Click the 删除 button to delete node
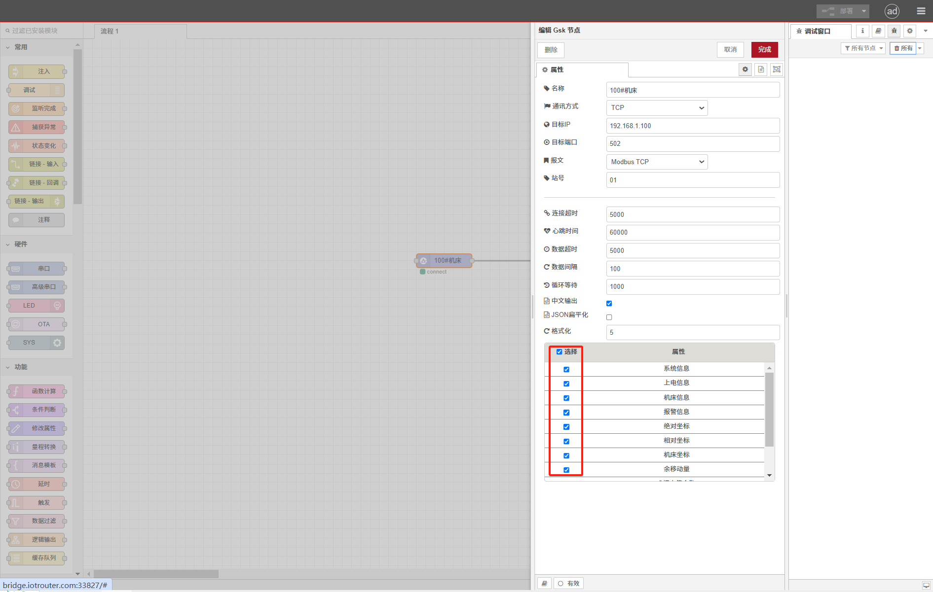This screenshot has width=933, height=592. pos(551,49)
